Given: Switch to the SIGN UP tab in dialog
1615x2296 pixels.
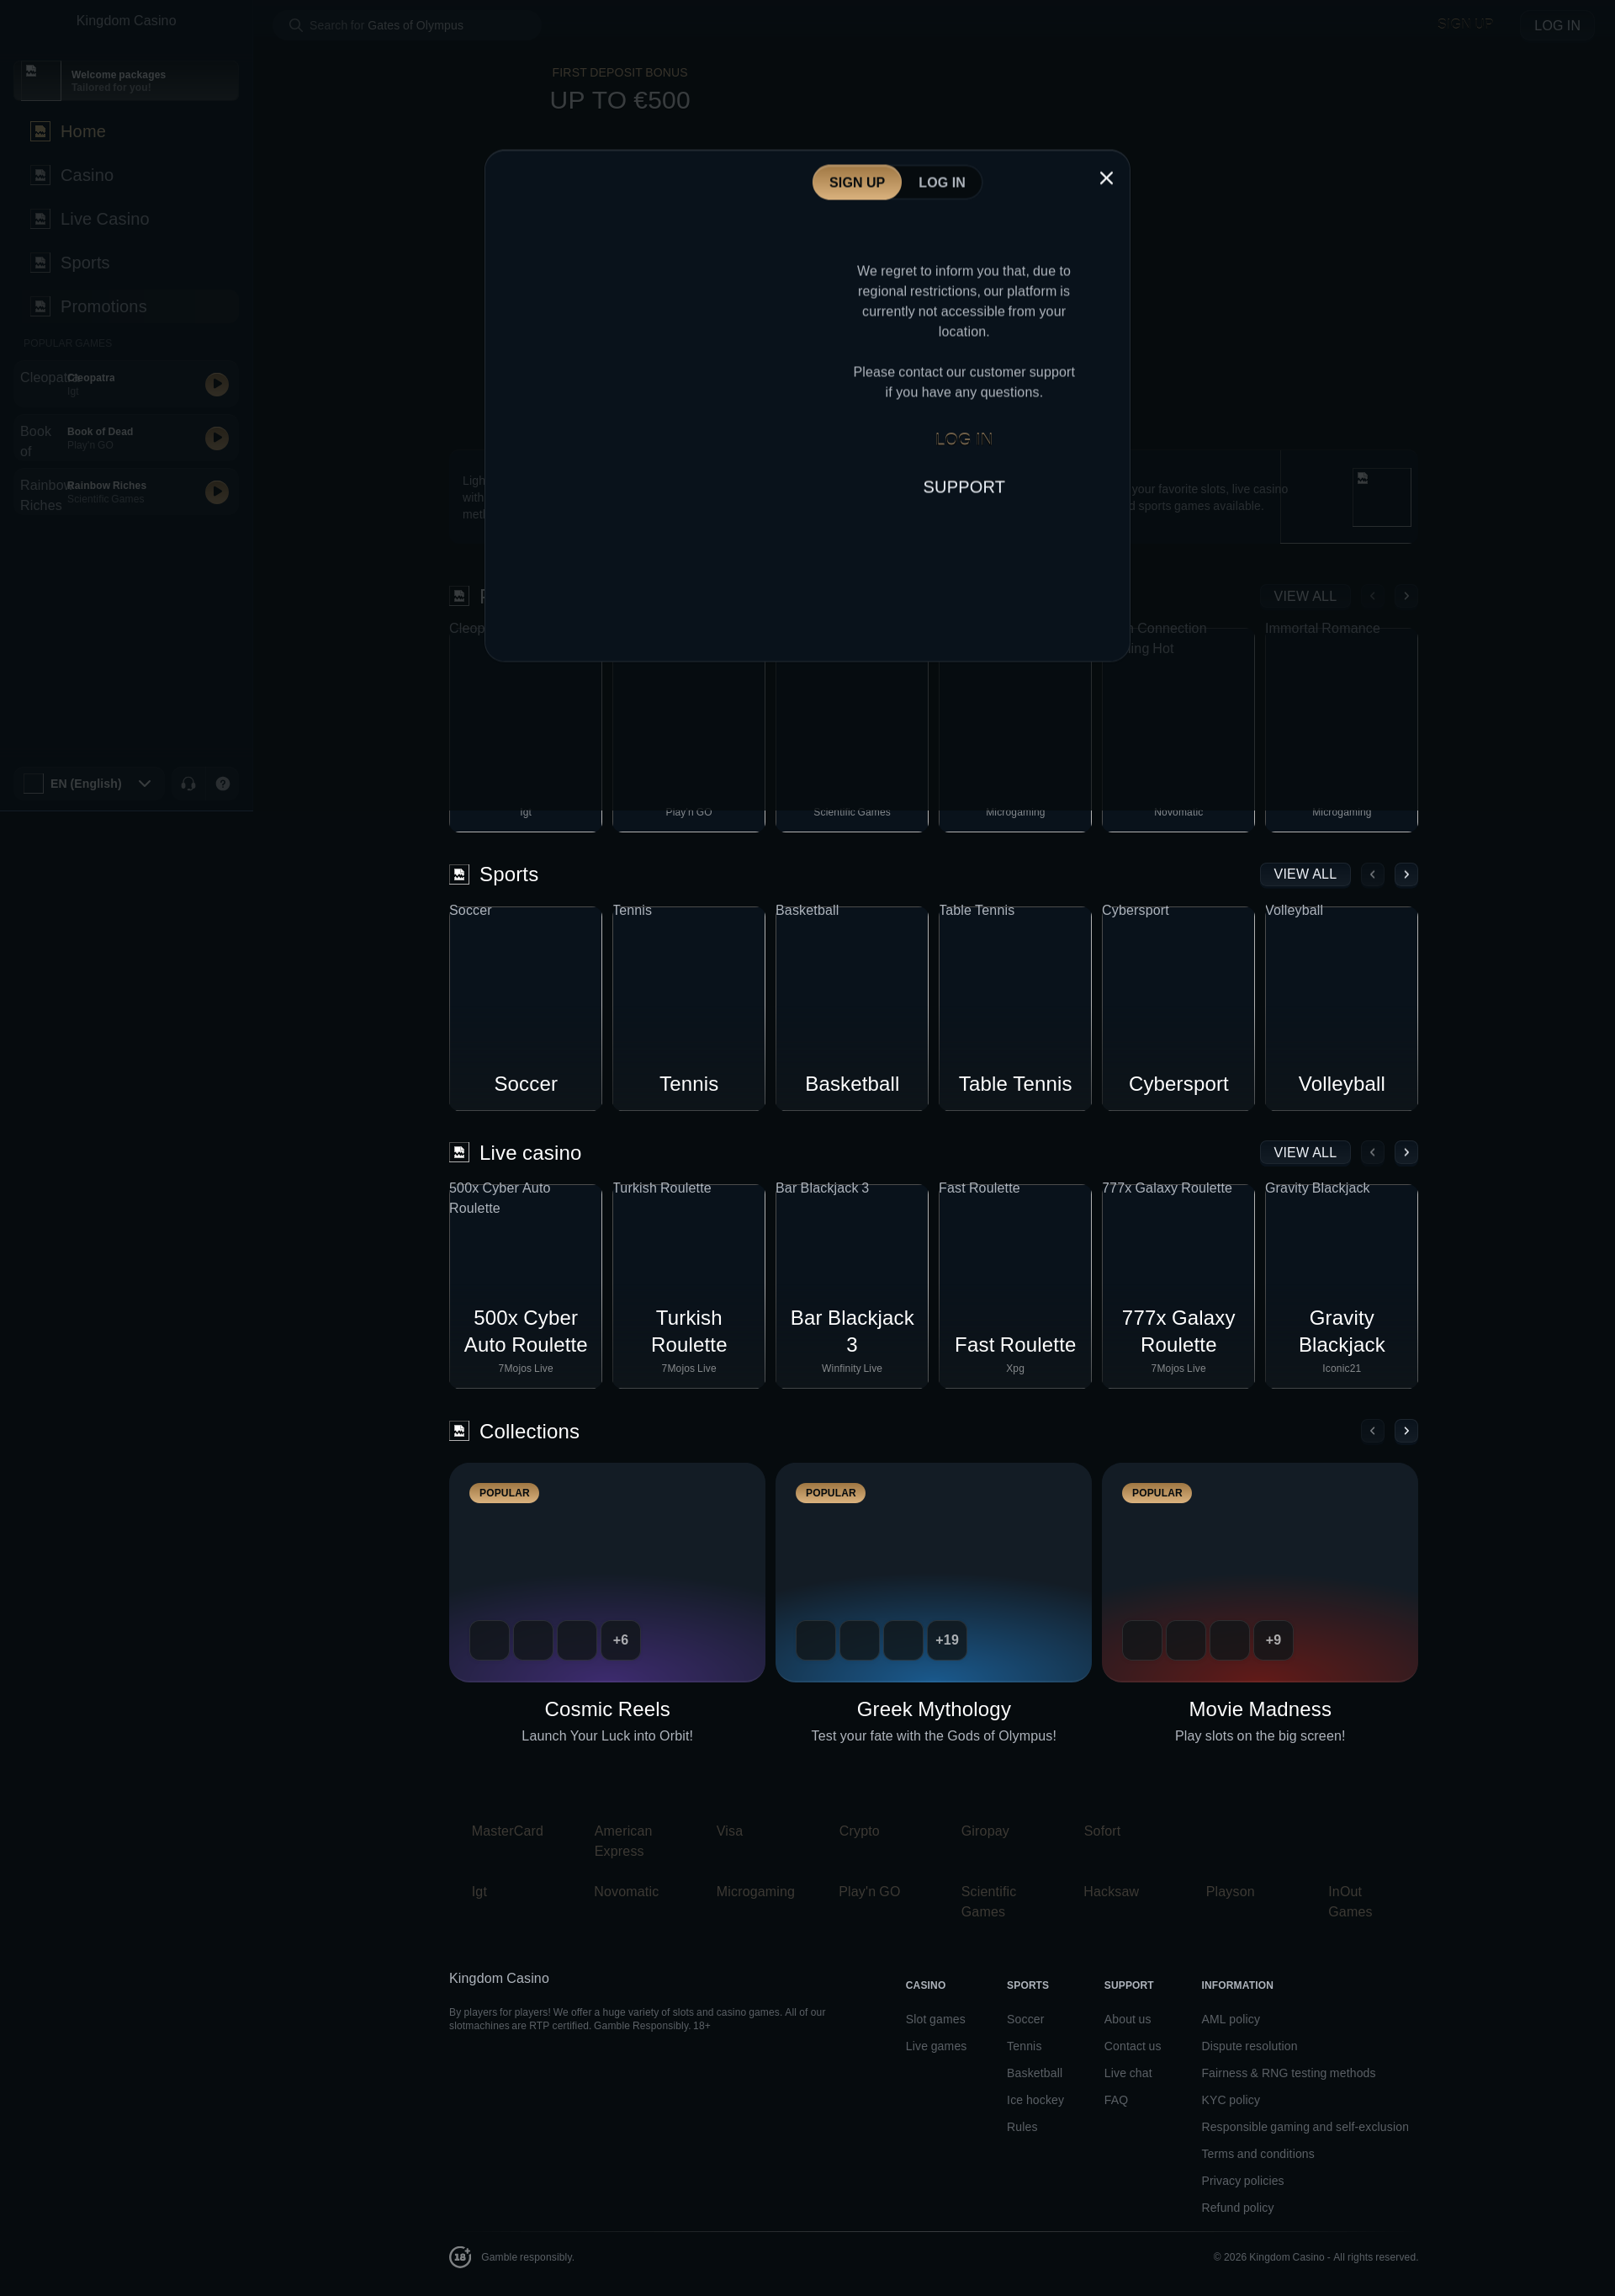Looking at the screenshot, I should tap(856, 182).
